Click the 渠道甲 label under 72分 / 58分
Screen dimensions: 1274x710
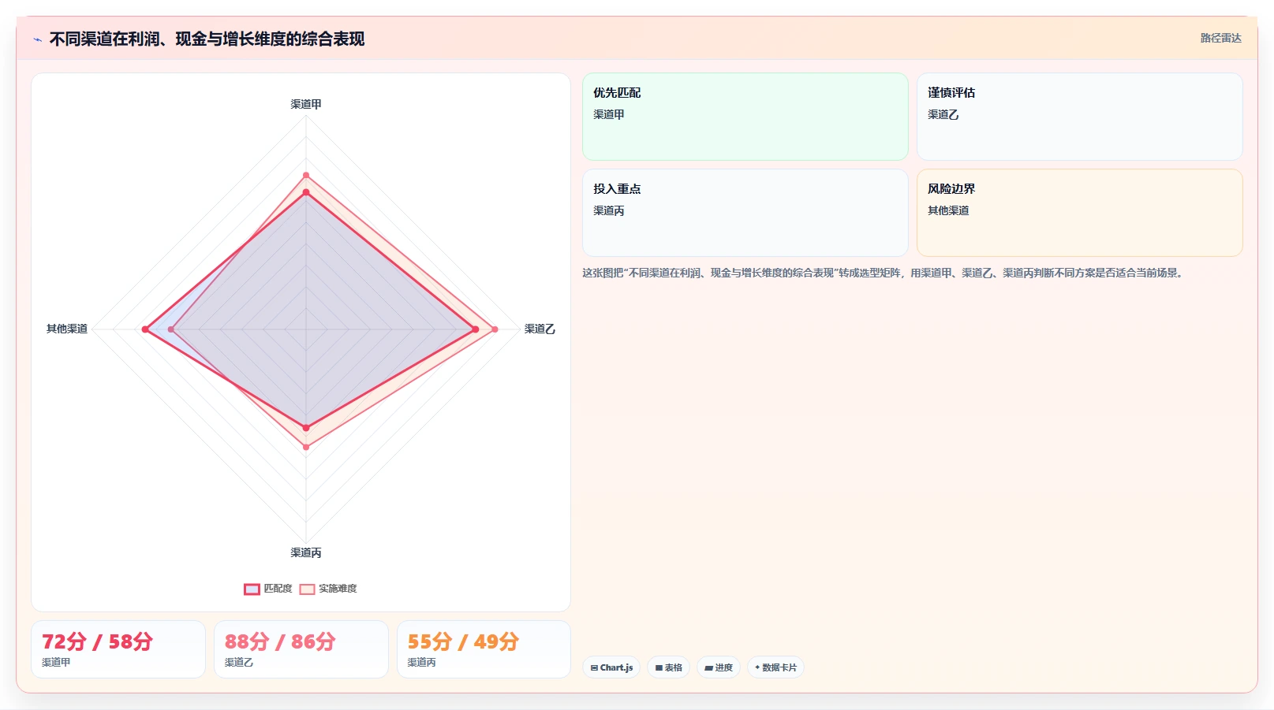click(56, 662)
